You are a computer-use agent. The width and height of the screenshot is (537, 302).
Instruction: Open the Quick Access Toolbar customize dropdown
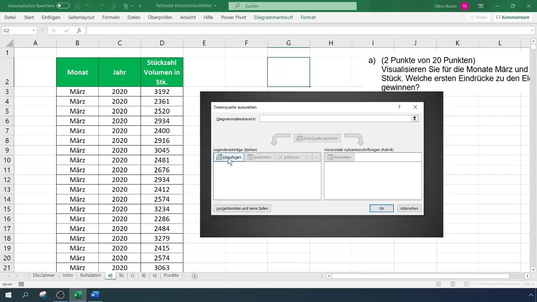pos(139,6)
